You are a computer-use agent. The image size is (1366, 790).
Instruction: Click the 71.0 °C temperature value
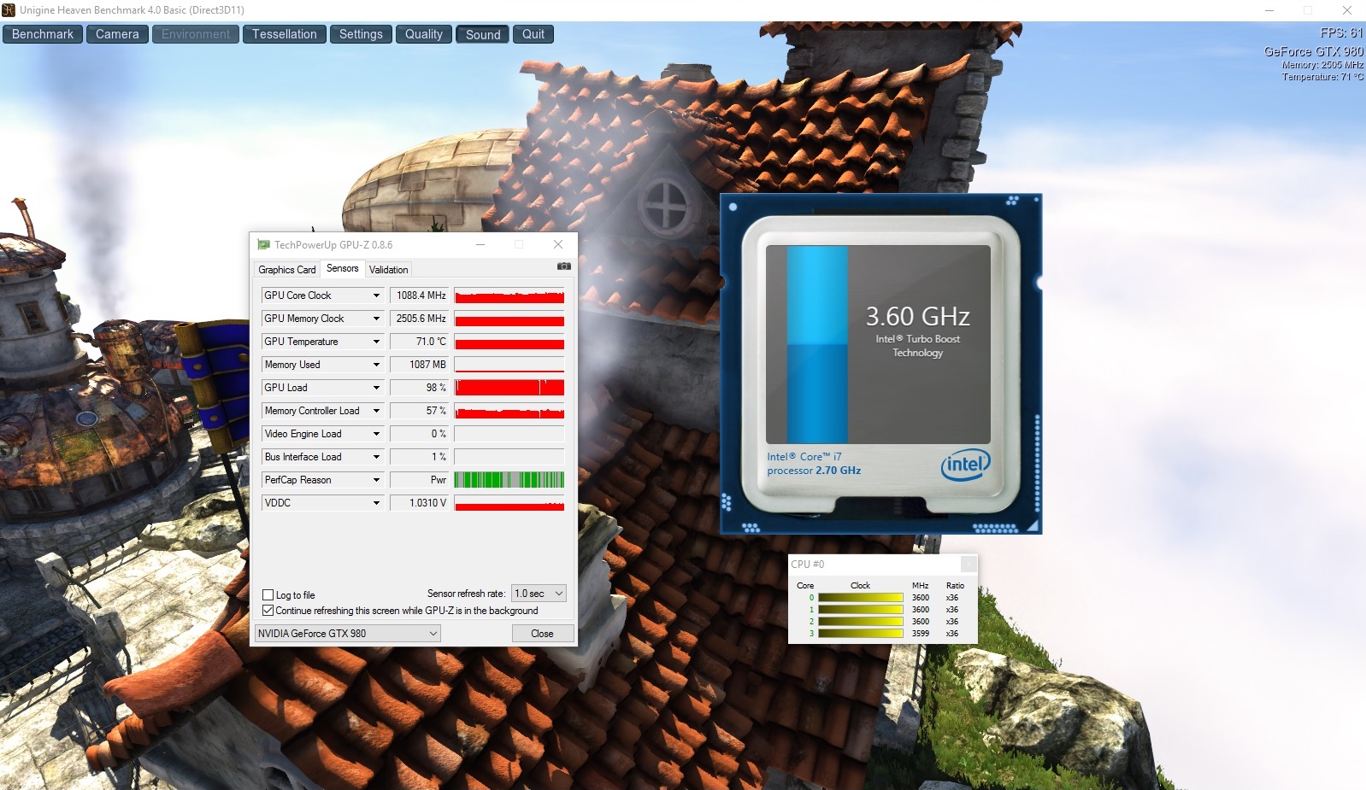click(420, 342)
